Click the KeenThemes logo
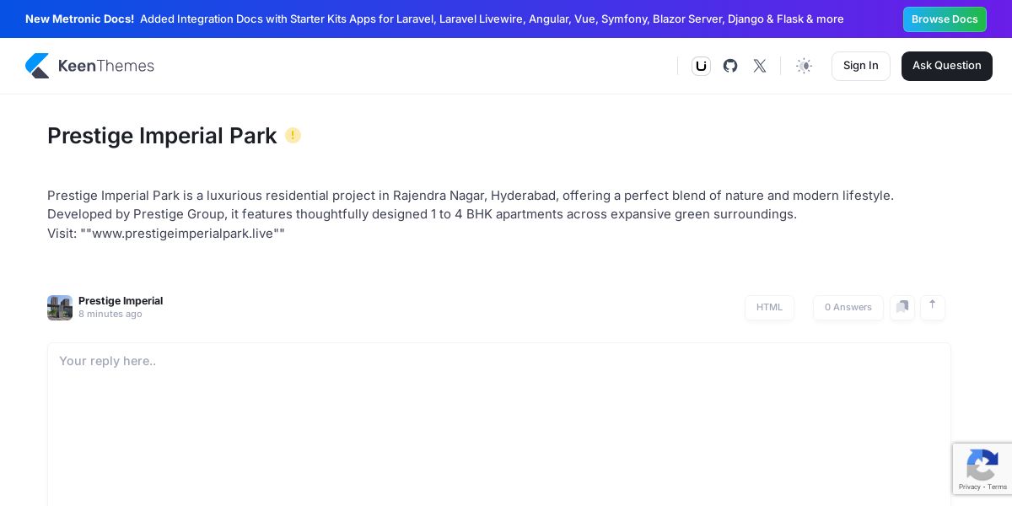Image resolution: width=1012 pixels, height=506 pixels. (x=89, y=66)
